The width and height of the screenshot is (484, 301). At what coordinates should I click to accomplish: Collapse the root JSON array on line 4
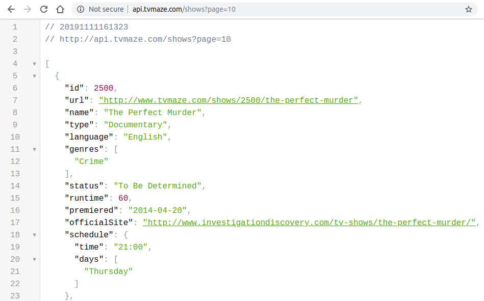pyautogui.click(x=34, y=63)
